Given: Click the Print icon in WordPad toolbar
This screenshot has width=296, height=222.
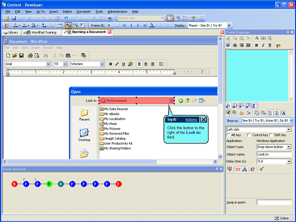Looking at the screenshot, I should pos(30,55).
